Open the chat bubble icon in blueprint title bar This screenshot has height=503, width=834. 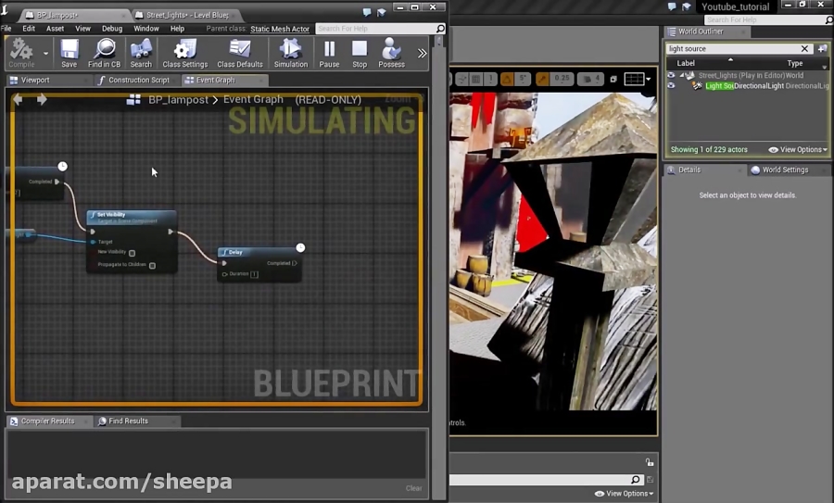pos(366,12)
